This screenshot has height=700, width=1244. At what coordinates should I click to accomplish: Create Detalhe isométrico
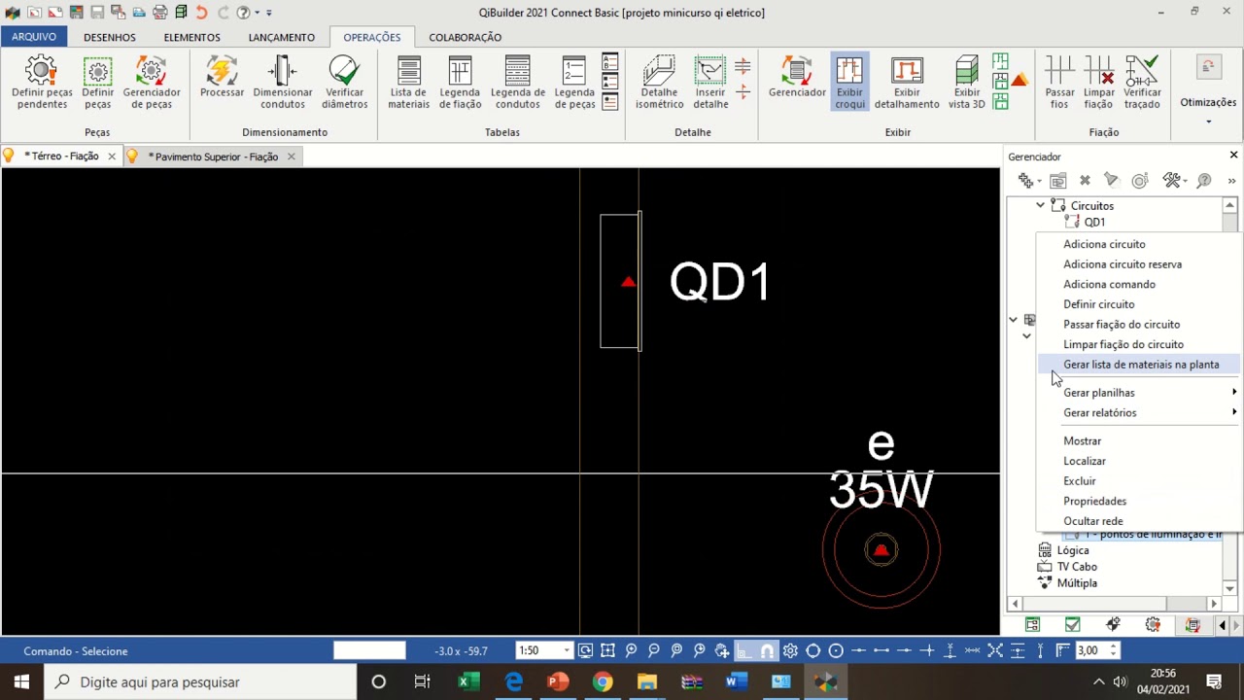pyautogui.click(x=660, y=82)
